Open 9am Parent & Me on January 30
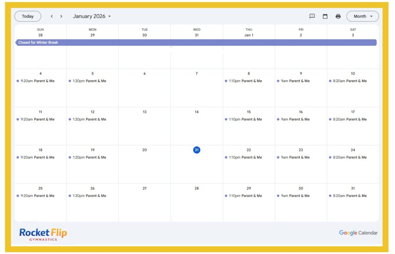395x254 pixels. point(295,196)
